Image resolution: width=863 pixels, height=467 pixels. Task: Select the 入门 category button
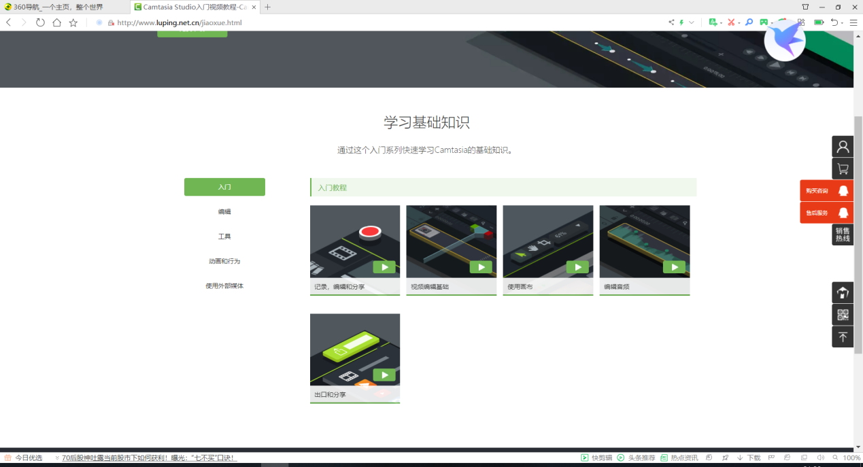coord(224,187)
